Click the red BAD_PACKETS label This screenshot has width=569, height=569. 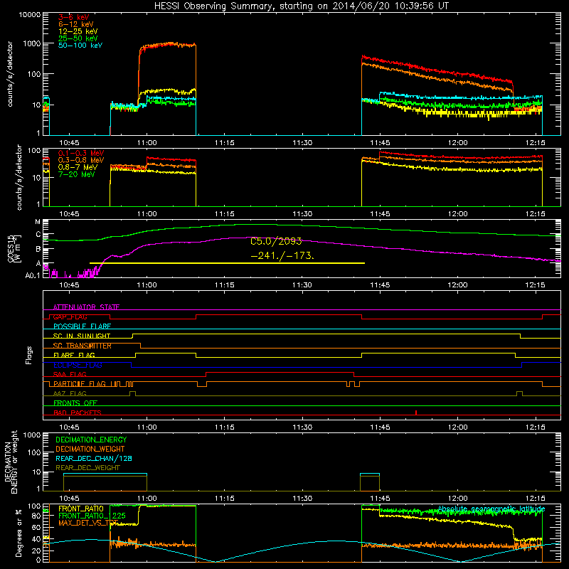point(78,413)
